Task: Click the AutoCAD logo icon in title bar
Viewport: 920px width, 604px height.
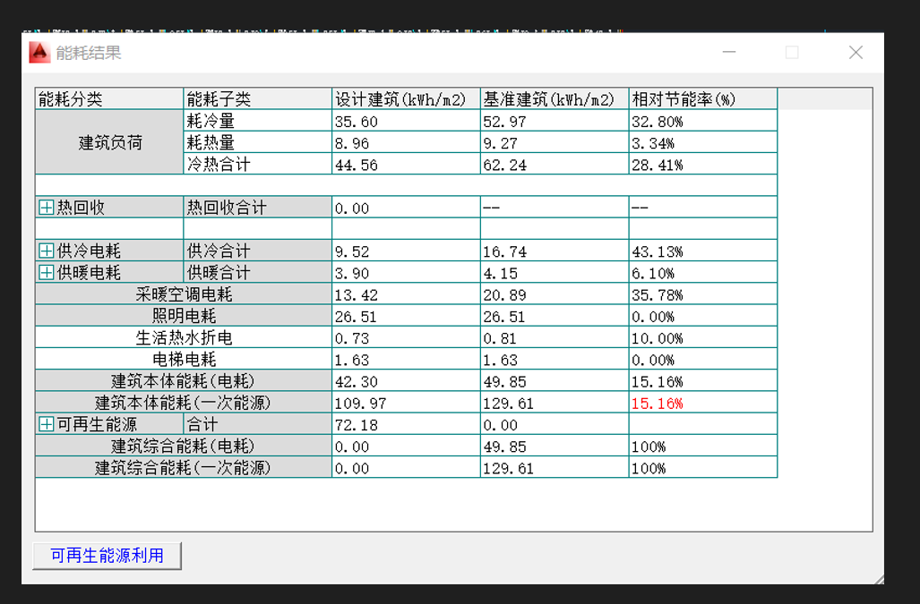Action: (x=39, y=53)
